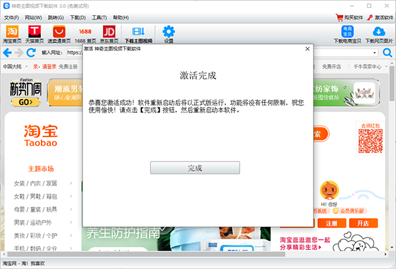The height and width of the screenshot is (269, 396).
Task: Click the 下载主图视频 toolbar icon
Action: tap(138, 33)
